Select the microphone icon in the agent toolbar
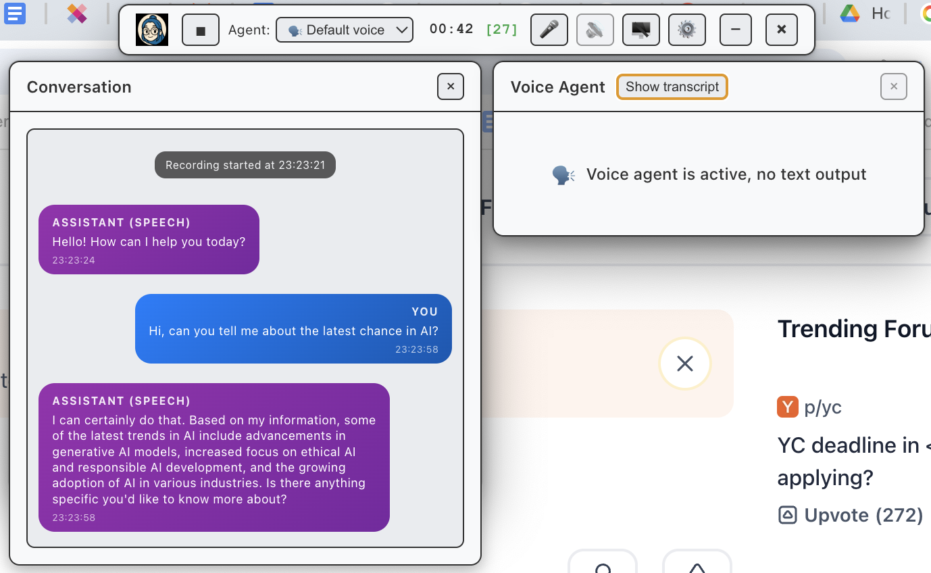The image size is (931, 573). point(549,30)
